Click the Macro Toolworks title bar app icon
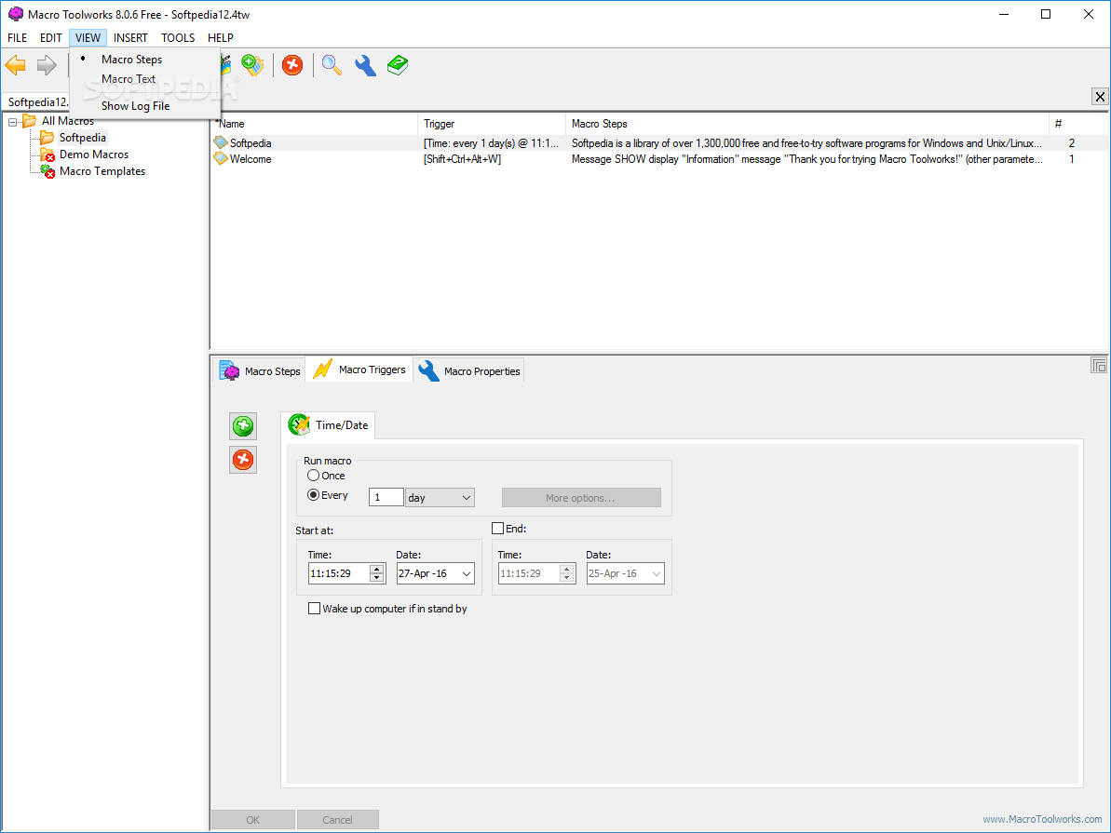 [x=15, y=13]
